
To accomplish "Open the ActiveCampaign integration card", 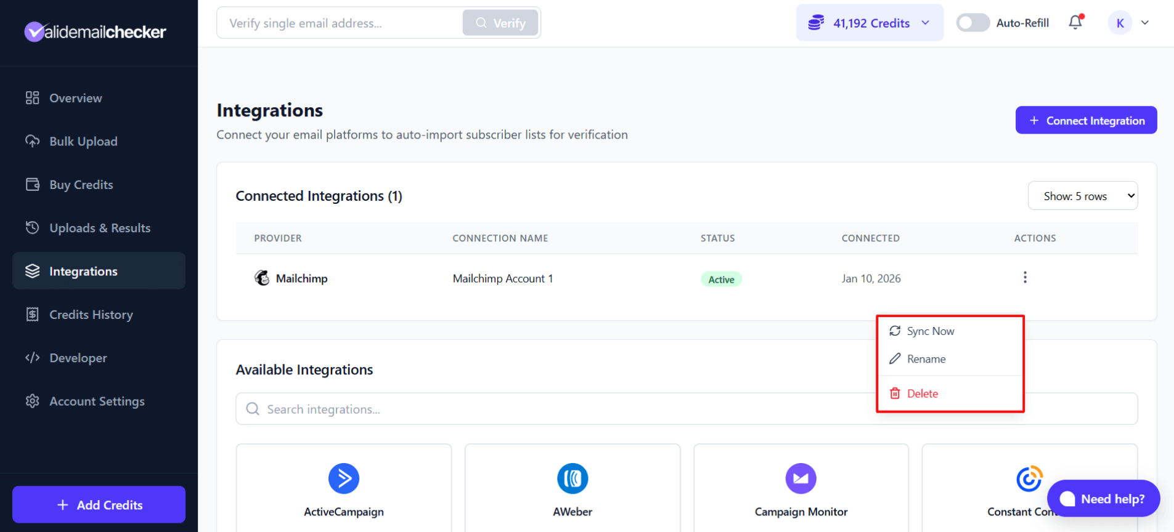I will point(344,488).
